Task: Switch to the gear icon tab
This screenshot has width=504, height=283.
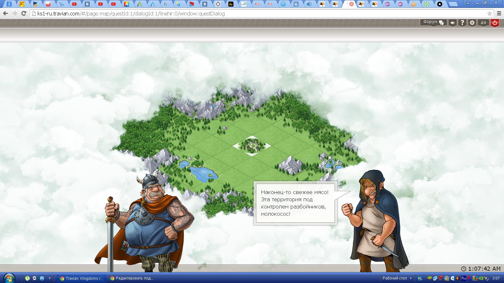Action: 218,4
